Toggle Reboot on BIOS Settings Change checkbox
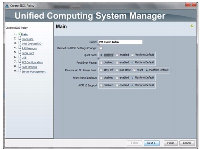 (x=101, y=48)
